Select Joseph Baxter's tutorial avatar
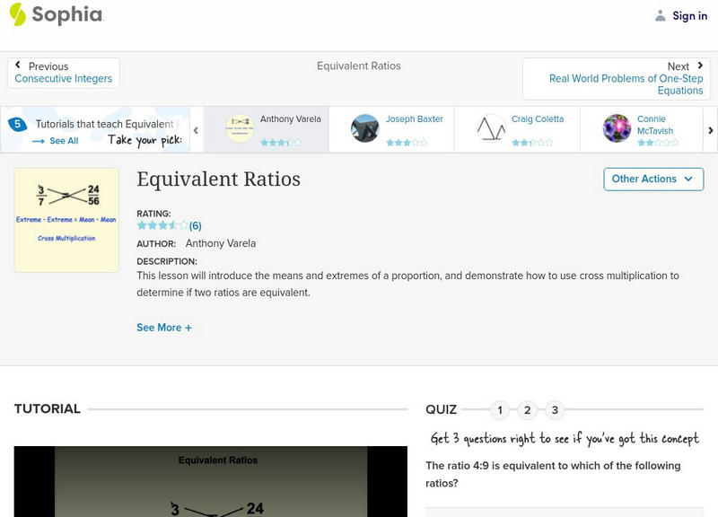The width and height of the screenshot is (718, 517). click(x=365, y=128)
